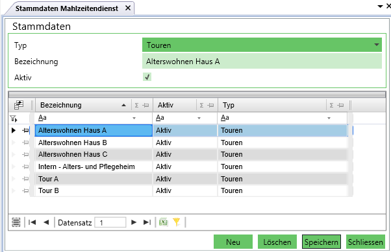Click the pin icon in Typ column header

(340, 105)
